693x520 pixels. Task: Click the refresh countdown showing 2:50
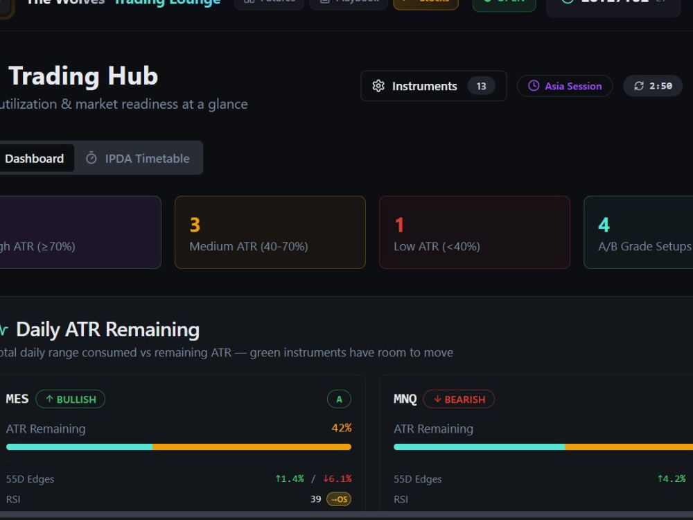pyautogui.click(x=653, y=86)
